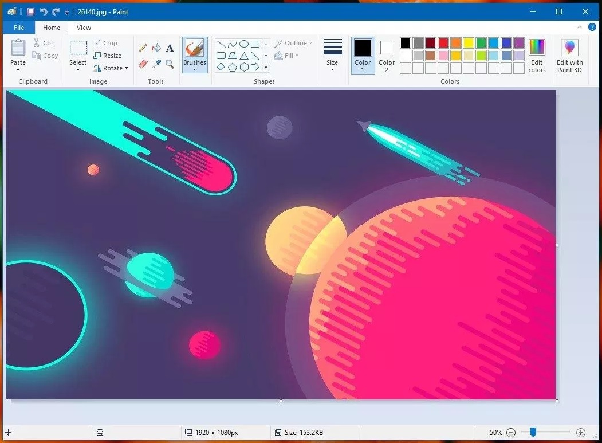Select the Fill with color bucket tool
Screen dimensions: 602x443
(156, 48)
